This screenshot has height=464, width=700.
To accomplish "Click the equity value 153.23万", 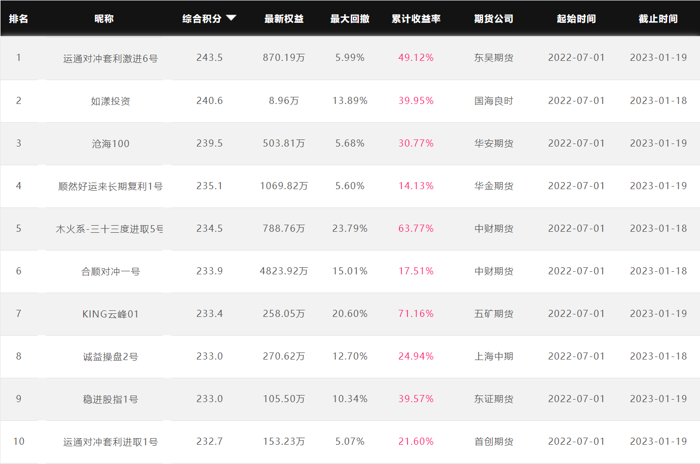I will [x=284, y=441].
